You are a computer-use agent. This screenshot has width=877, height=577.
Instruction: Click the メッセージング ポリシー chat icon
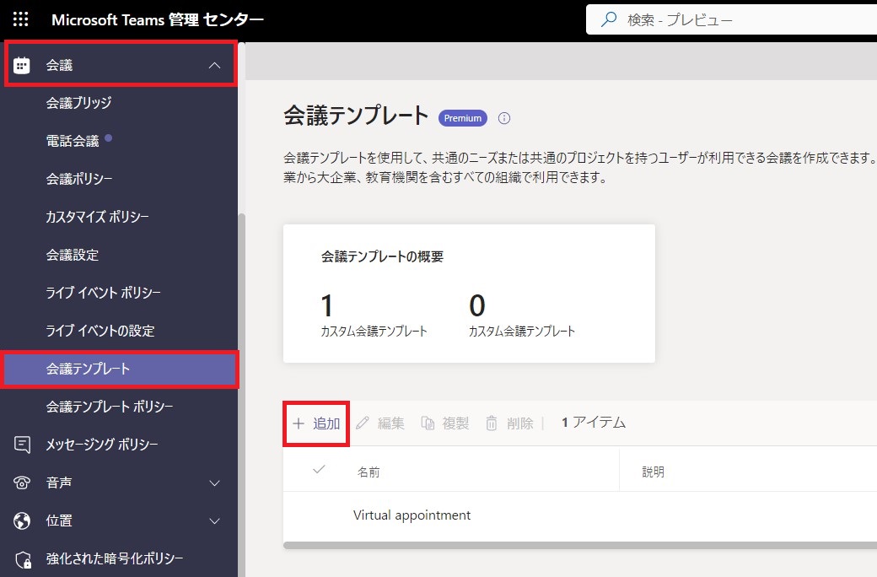click(23, 445)
